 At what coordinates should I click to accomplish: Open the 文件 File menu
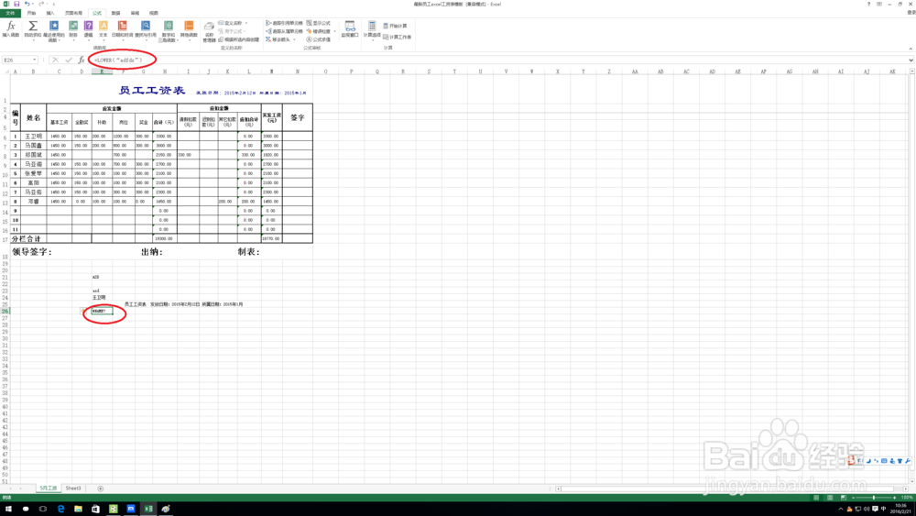pyautogui.click(x=10, y=13)
